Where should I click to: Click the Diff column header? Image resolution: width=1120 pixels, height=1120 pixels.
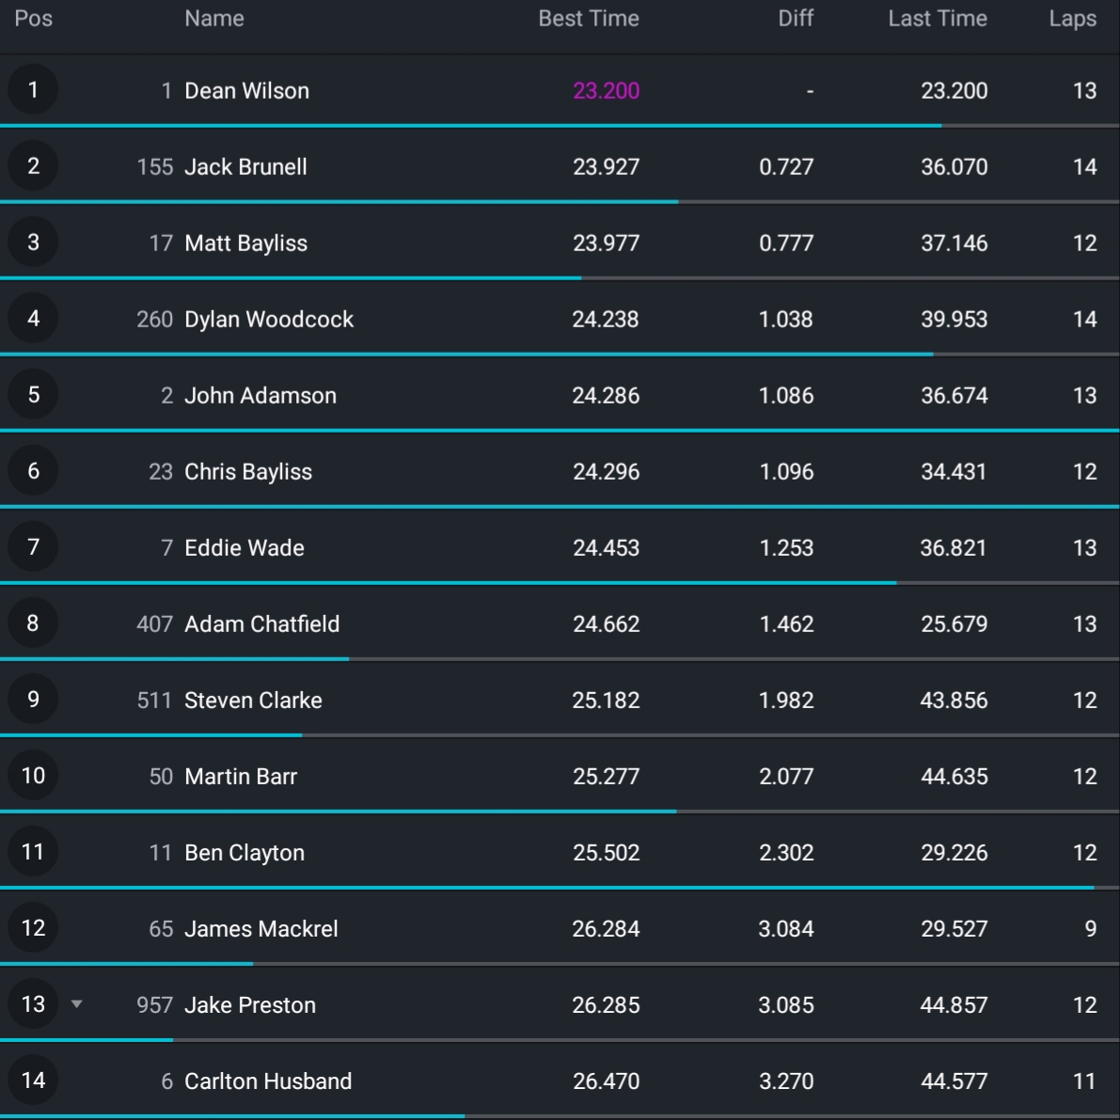(x=795, y=19)
